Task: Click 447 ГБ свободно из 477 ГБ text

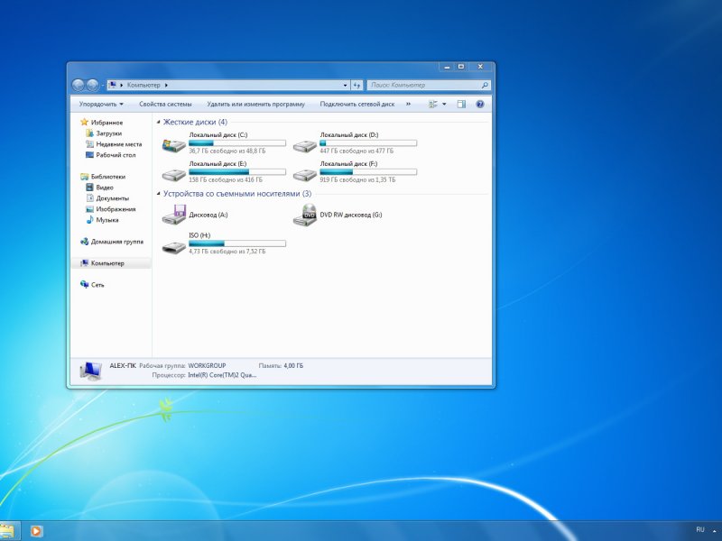Action: coord(356,151)
